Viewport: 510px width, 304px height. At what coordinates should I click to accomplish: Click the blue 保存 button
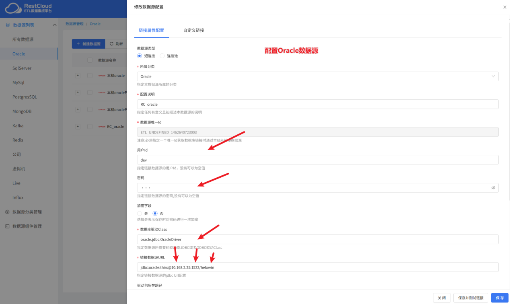(500, 298)
